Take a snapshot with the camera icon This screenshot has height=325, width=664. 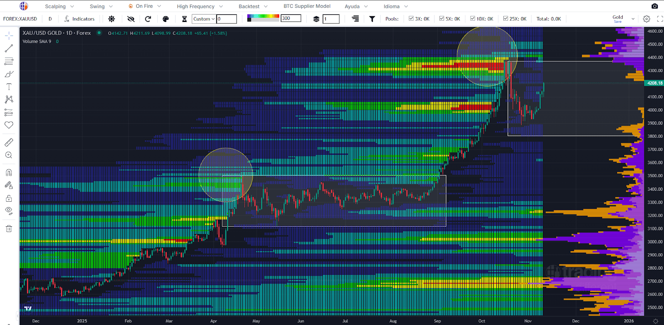pos(654,6)
